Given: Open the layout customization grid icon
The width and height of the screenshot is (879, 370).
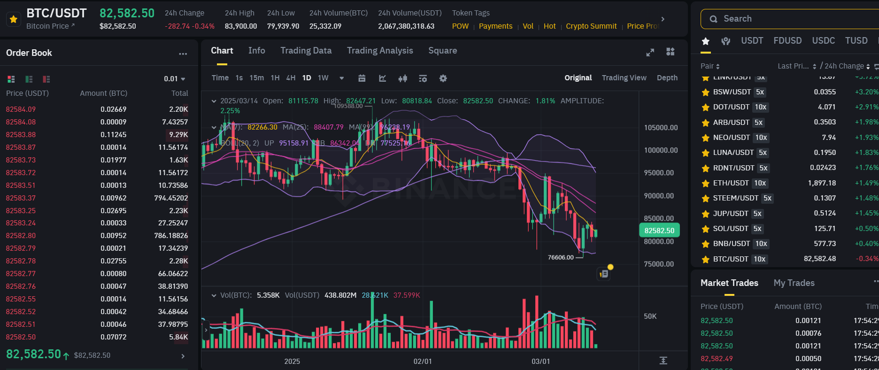Looking at the screenshot, I should click(671, 52).
